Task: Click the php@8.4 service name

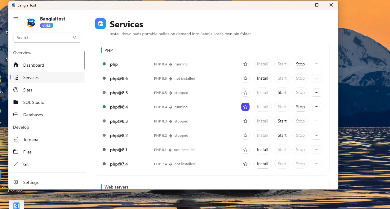Action: pyautogui.click(x=119, y=107)
